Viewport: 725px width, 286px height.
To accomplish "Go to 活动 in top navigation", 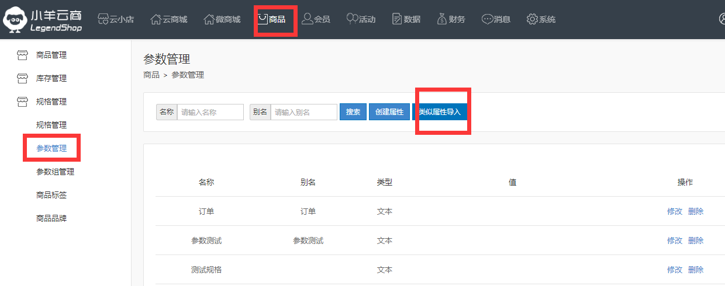I will point(367,20).
